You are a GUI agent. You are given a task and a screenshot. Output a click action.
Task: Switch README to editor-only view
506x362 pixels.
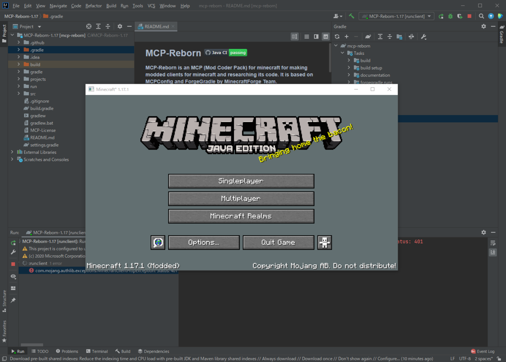click(307, 37)
